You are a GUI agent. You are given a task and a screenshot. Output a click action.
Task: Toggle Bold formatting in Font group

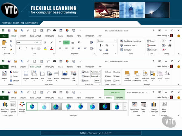pos(19,48)
